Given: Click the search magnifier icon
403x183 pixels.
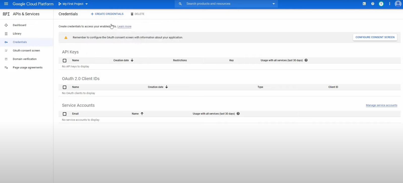Looking at the screenshot, I should (x=180, y=4).
